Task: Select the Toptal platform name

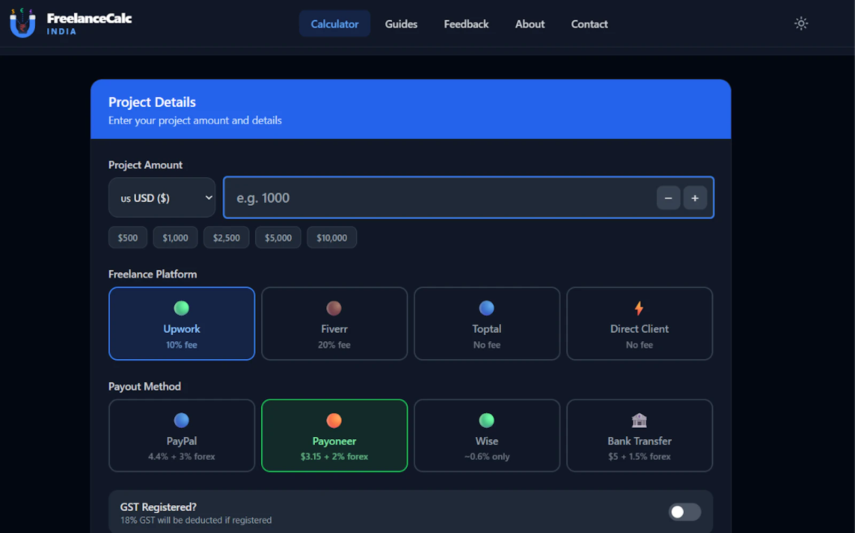Action: [x=487, y=329]
